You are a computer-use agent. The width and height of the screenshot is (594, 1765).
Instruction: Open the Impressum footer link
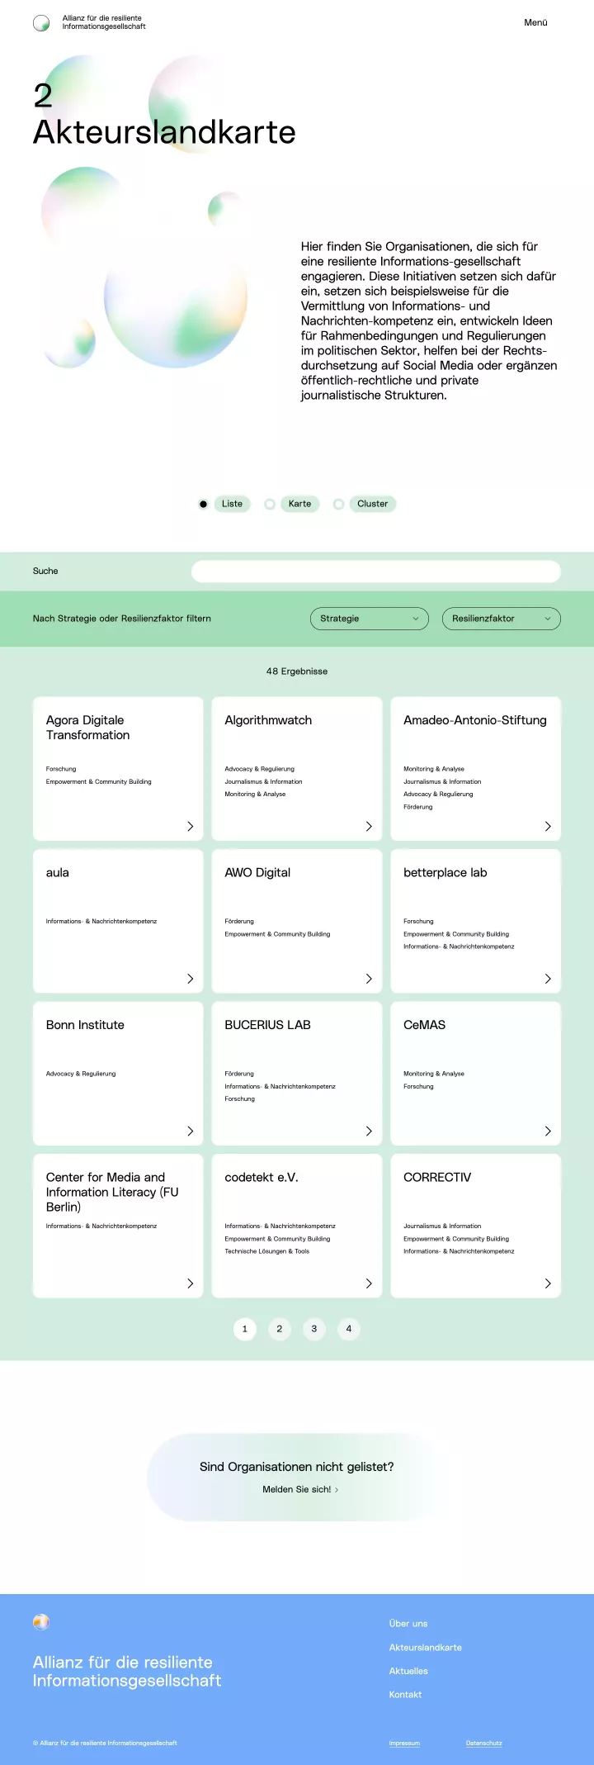pos(404,1743)
